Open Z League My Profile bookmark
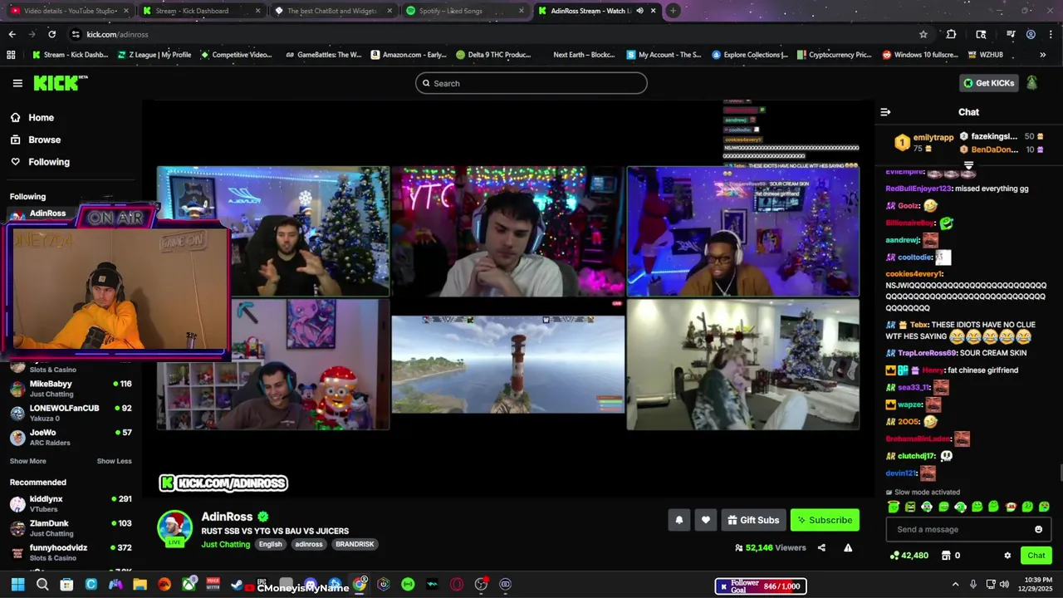 point(154,55)
